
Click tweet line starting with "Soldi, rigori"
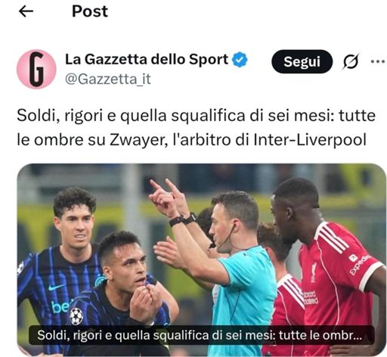196,116
